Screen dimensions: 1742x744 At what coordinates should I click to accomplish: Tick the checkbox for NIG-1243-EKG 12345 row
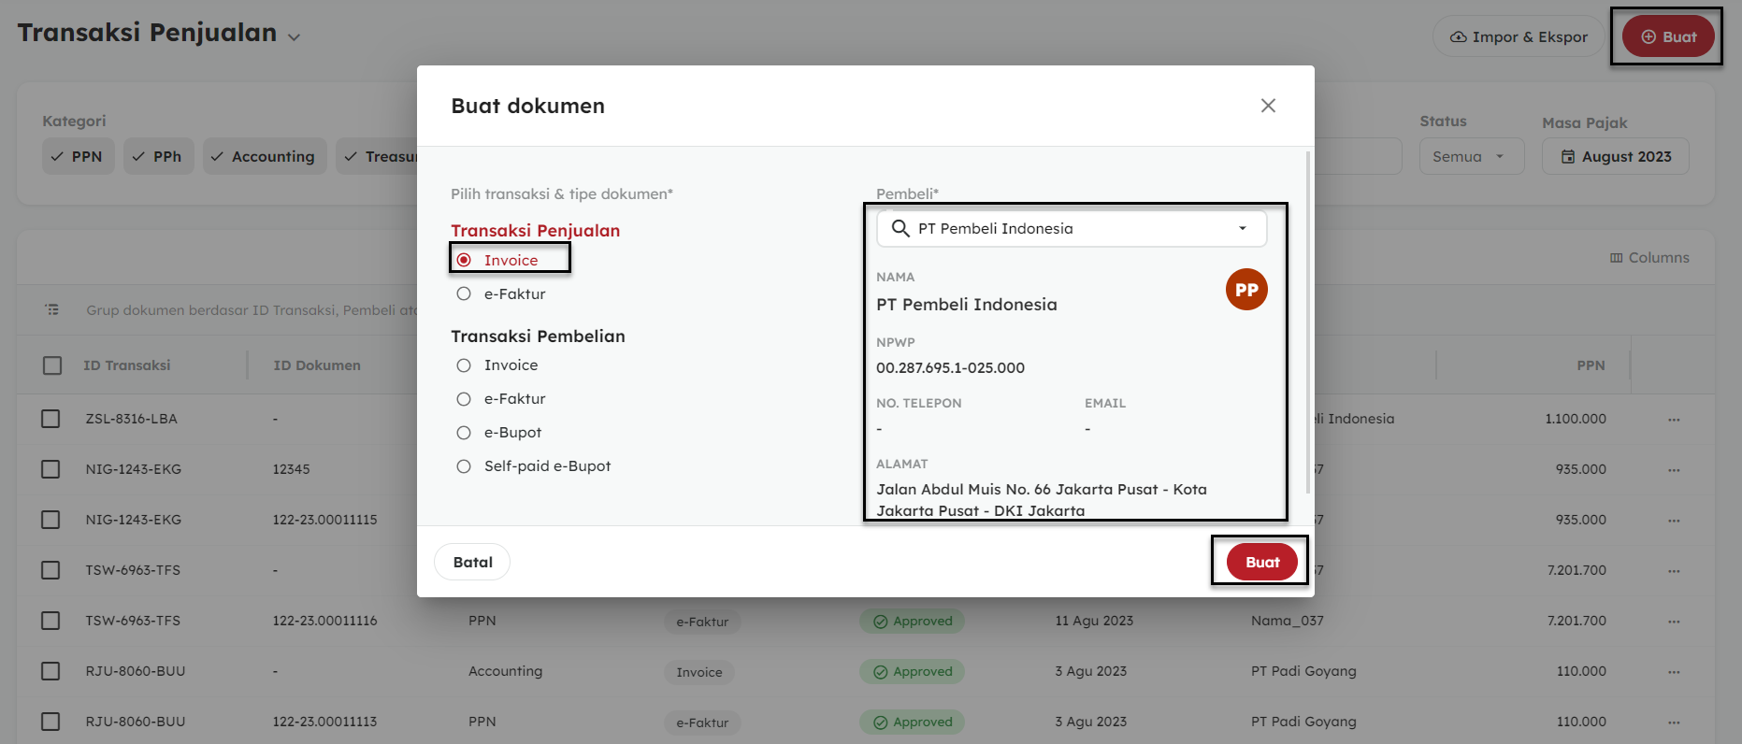(x=51, y=469)
